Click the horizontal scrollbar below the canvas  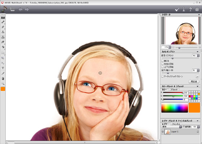tap(82, 143)
